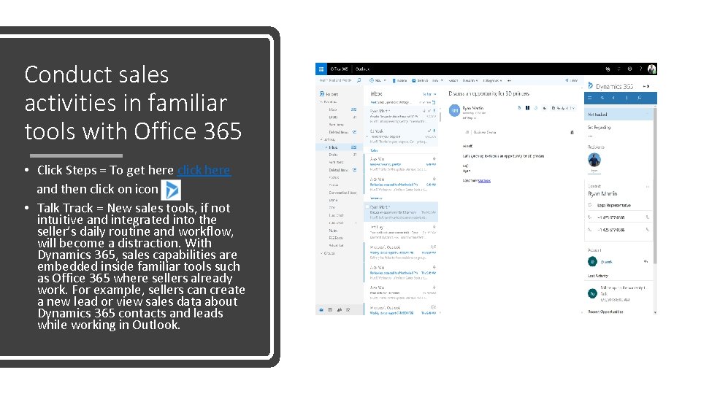Image resolution: width=701 pixels, height=394 pixels.
Task: Select the highlighted Inbox folder
Action: 341,147
